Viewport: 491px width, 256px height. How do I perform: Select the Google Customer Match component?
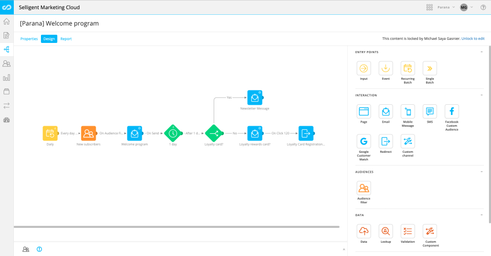[364, 142]
